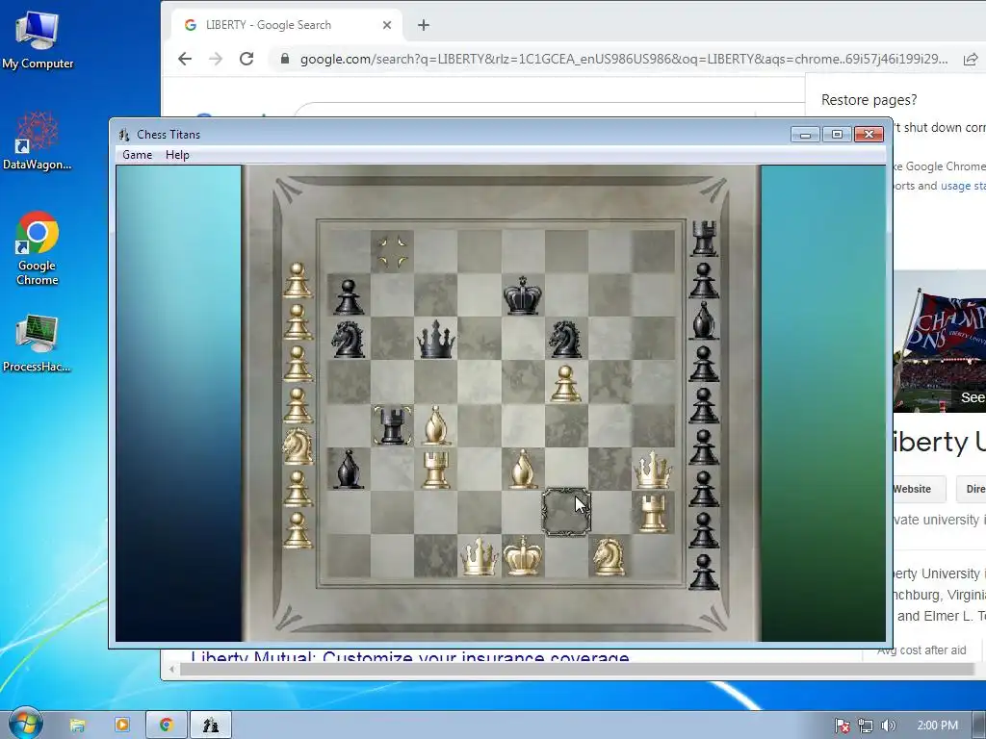Screen dimensions: 986x739
Task: Open a new Chrome tab
Action: coord(424,25)
